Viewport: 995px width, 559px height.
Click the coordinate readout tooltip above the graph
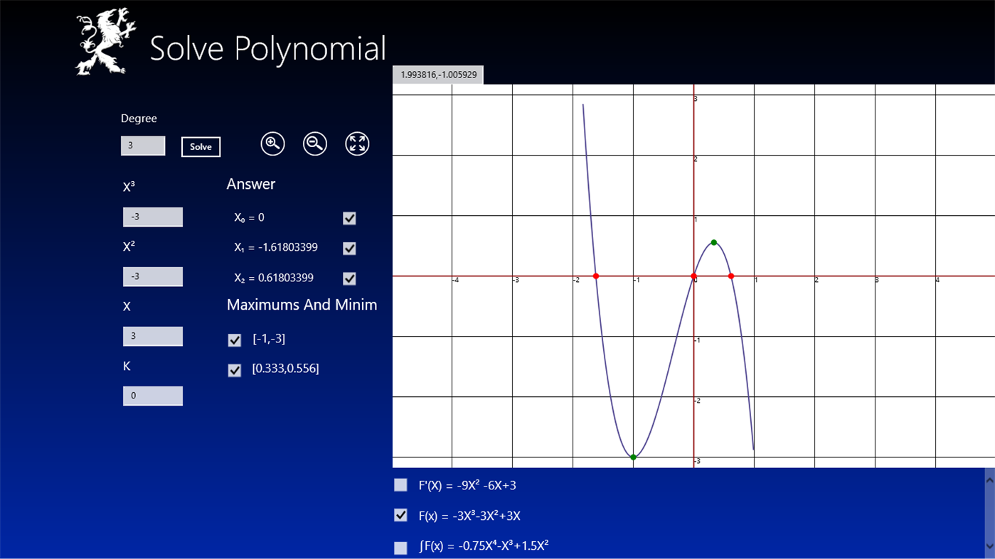pyautogui.click(x=438, y=74)
